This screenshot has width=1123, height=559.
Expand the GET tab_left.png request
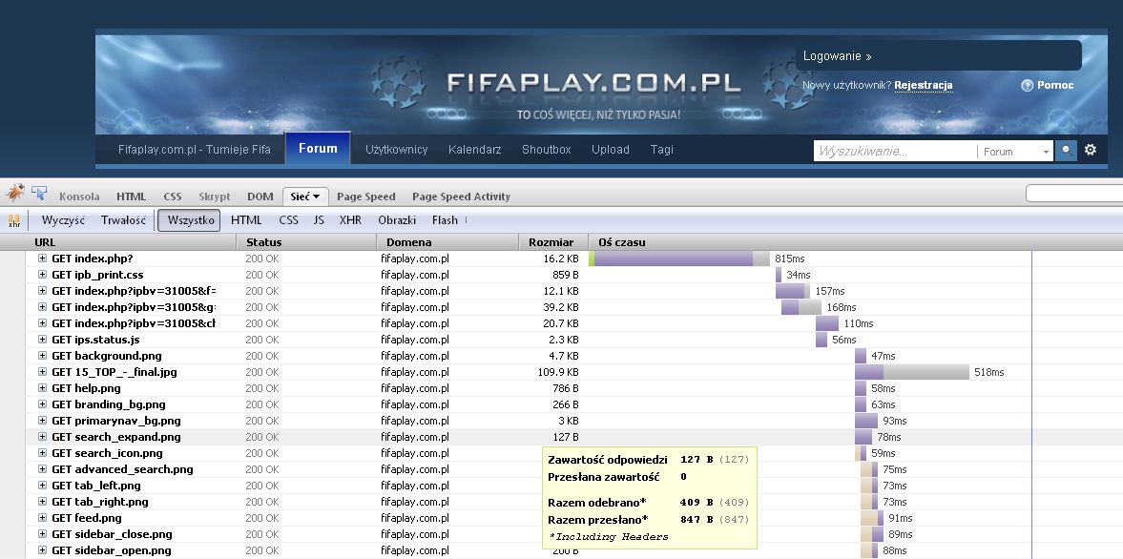(x=42, y=486)
